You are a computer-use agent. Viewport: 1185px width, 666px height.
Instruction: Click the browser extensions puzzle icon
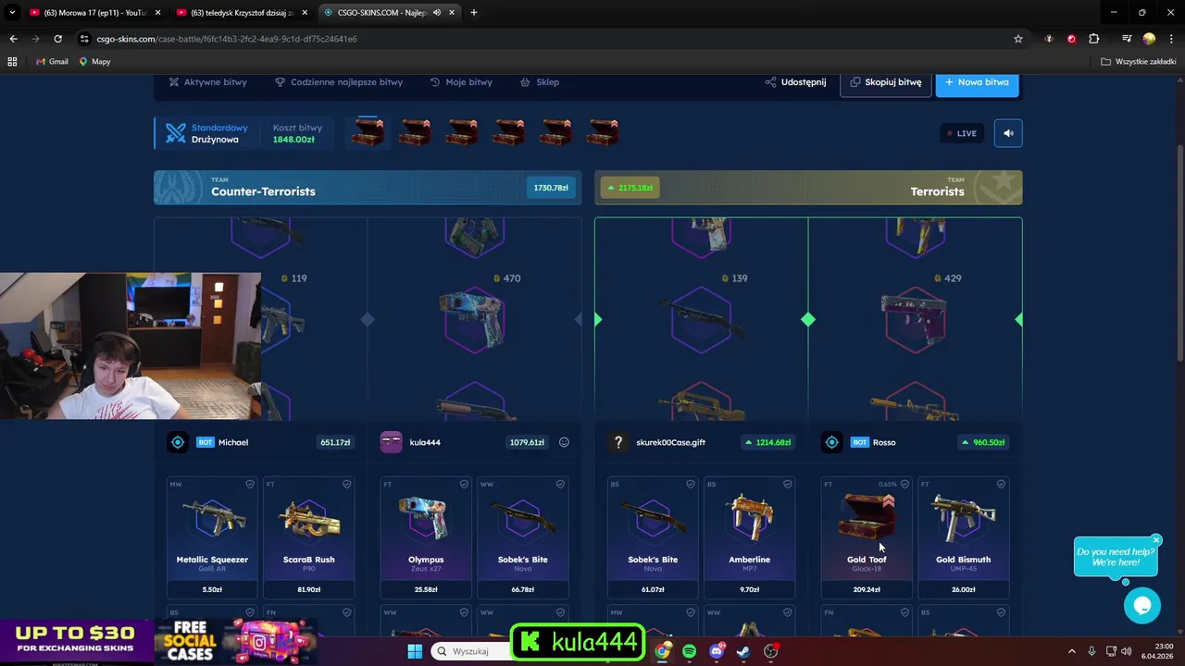(1094, 39)
